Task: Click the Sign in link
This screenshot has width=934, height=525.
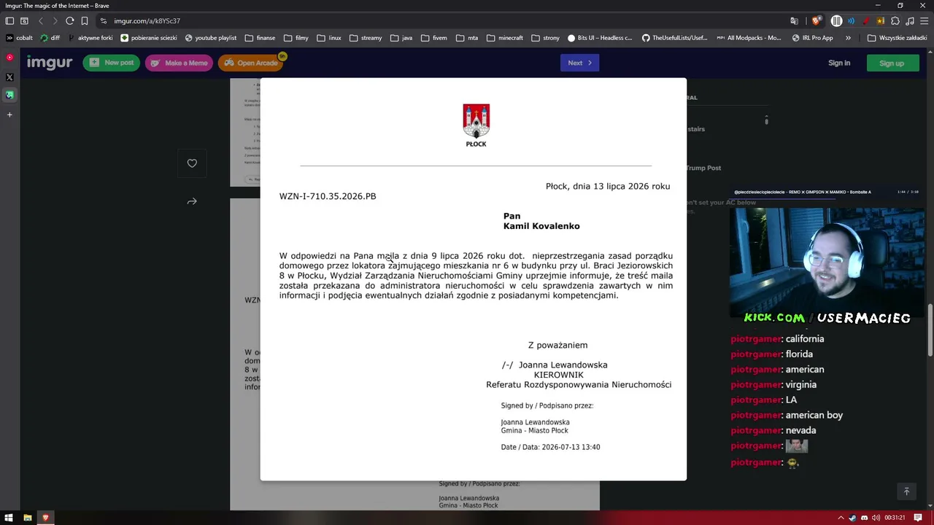Action: pyautogui.click(x=839, y=63)
